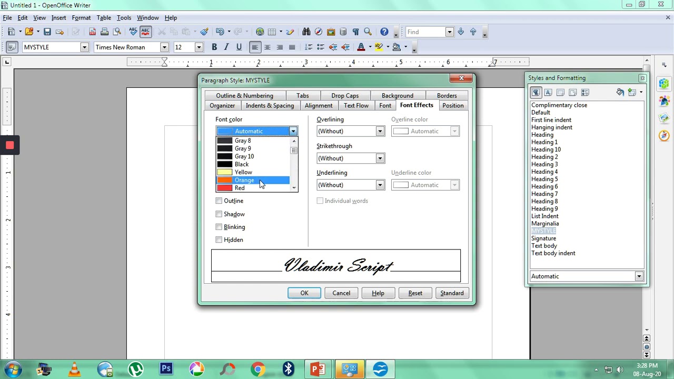Apply Underline formatting
The image size is (674, 379).
pyautogui.click(x=239, y=47)
